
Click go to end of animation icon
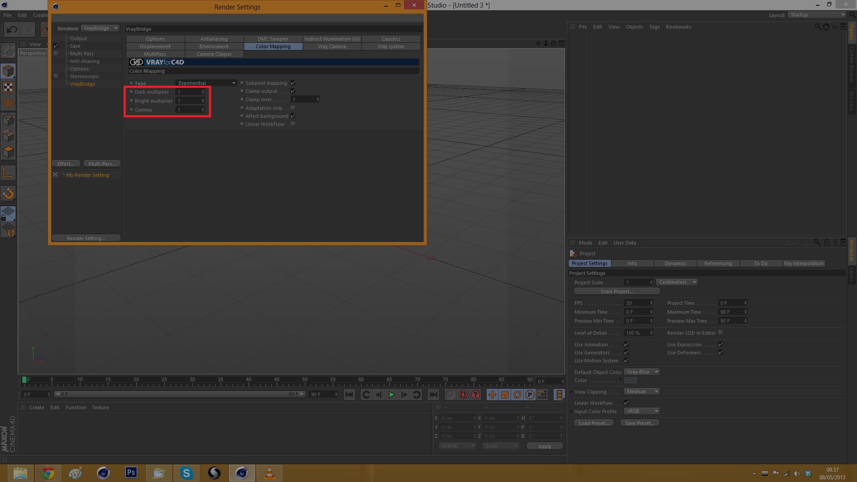(x=433, y=395)
